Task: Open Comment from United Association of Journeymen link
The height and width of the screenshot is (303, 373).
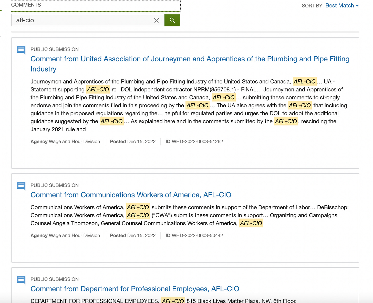Action: [190, 64]
